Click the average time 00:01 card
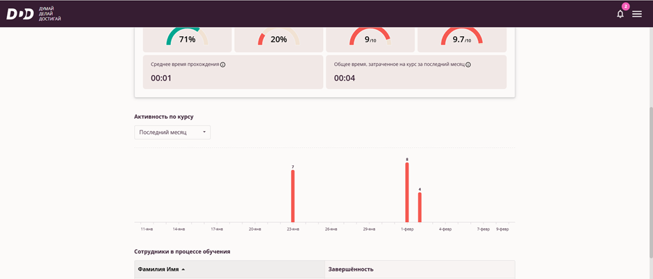 232,72
